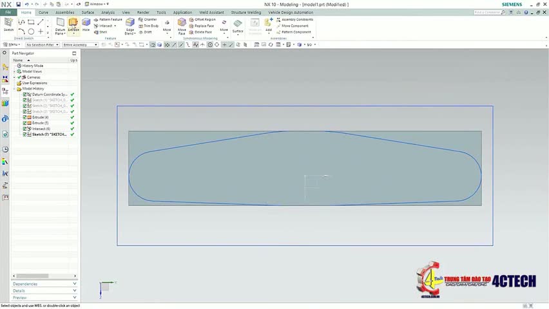
Task: Switch to the Analysis ribbon tab
Action: coord(108,12)
